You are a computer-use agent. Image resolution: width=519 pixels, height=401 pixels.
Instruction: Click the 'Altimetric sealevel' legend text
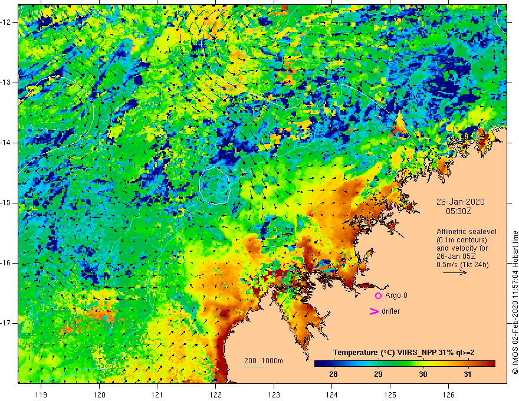coord(467,232)
